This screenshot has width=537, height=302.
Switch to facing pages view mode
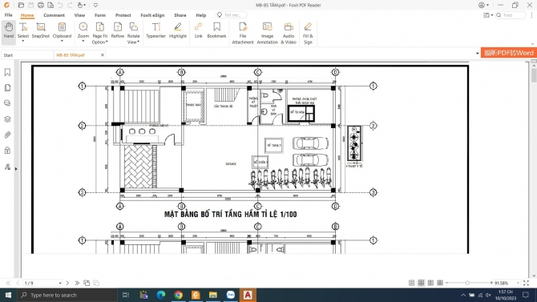430,283
